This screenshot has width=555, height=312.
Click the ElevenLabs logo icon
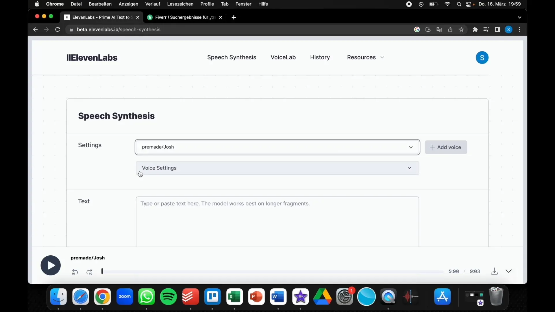(69, 57)
